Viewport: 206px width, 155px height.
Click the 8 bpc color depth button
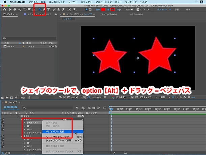pyautogui.click(x=23, y=98)
